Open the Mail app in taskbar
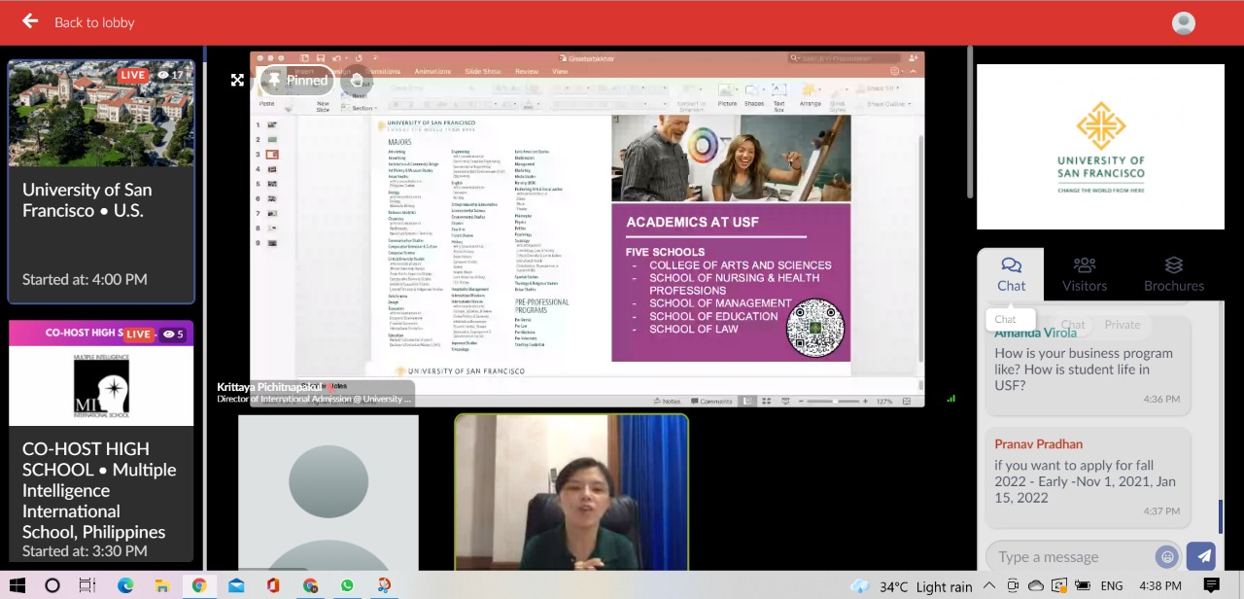This screenshot has width=1244, height=599. (236, 585)
